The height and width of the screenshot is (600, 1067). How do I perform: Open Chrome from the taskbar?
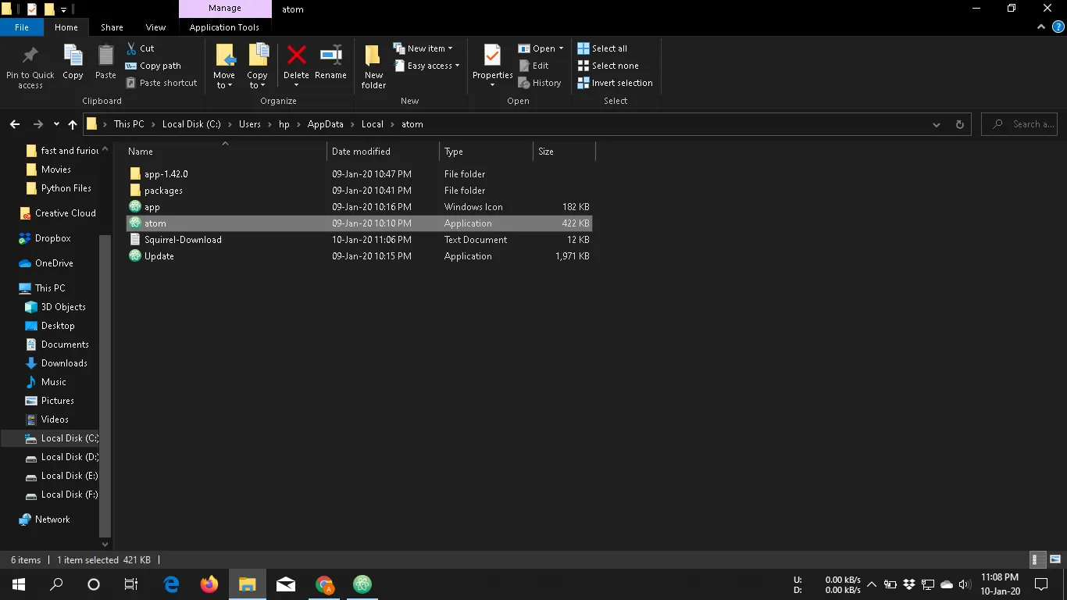point(324,584)
